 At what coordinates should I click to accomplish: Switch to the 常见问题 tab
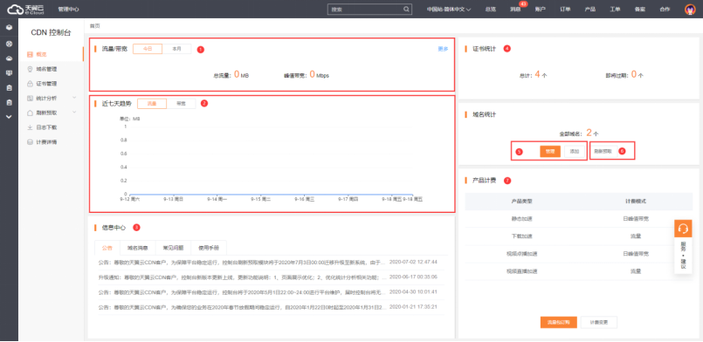173,248
